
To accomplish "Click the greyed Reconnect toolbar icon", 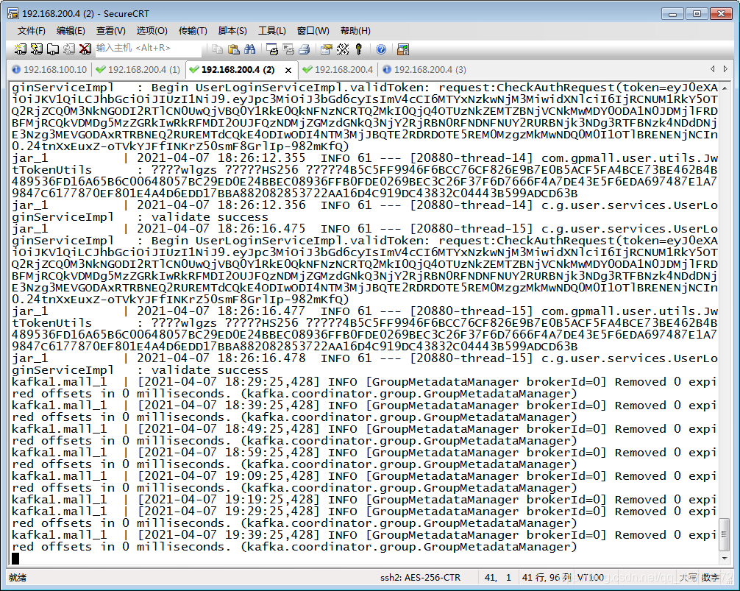I will [x=69, y=49].
